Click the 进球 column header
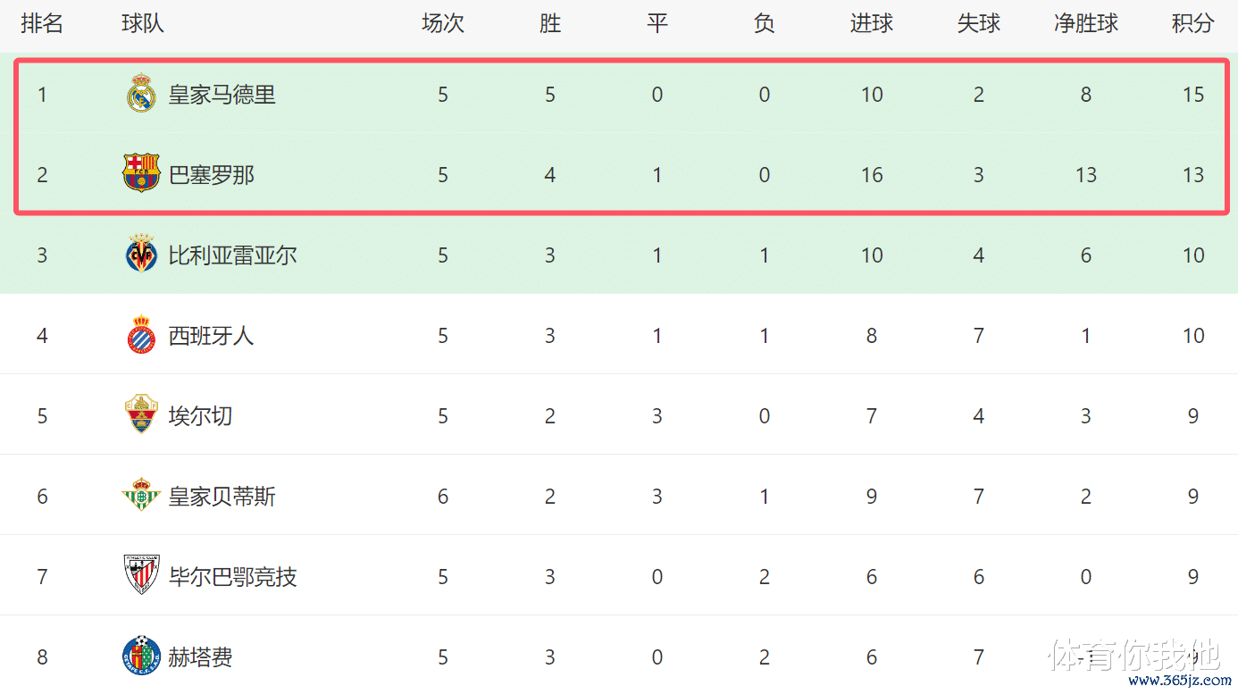This screenshot has height=694, width=1238. (872, 24)
